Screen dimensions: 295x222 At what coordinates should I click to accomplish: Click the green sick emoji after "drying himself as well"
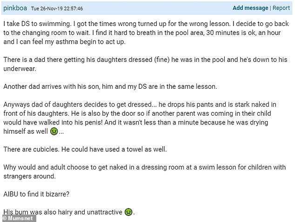54,132
